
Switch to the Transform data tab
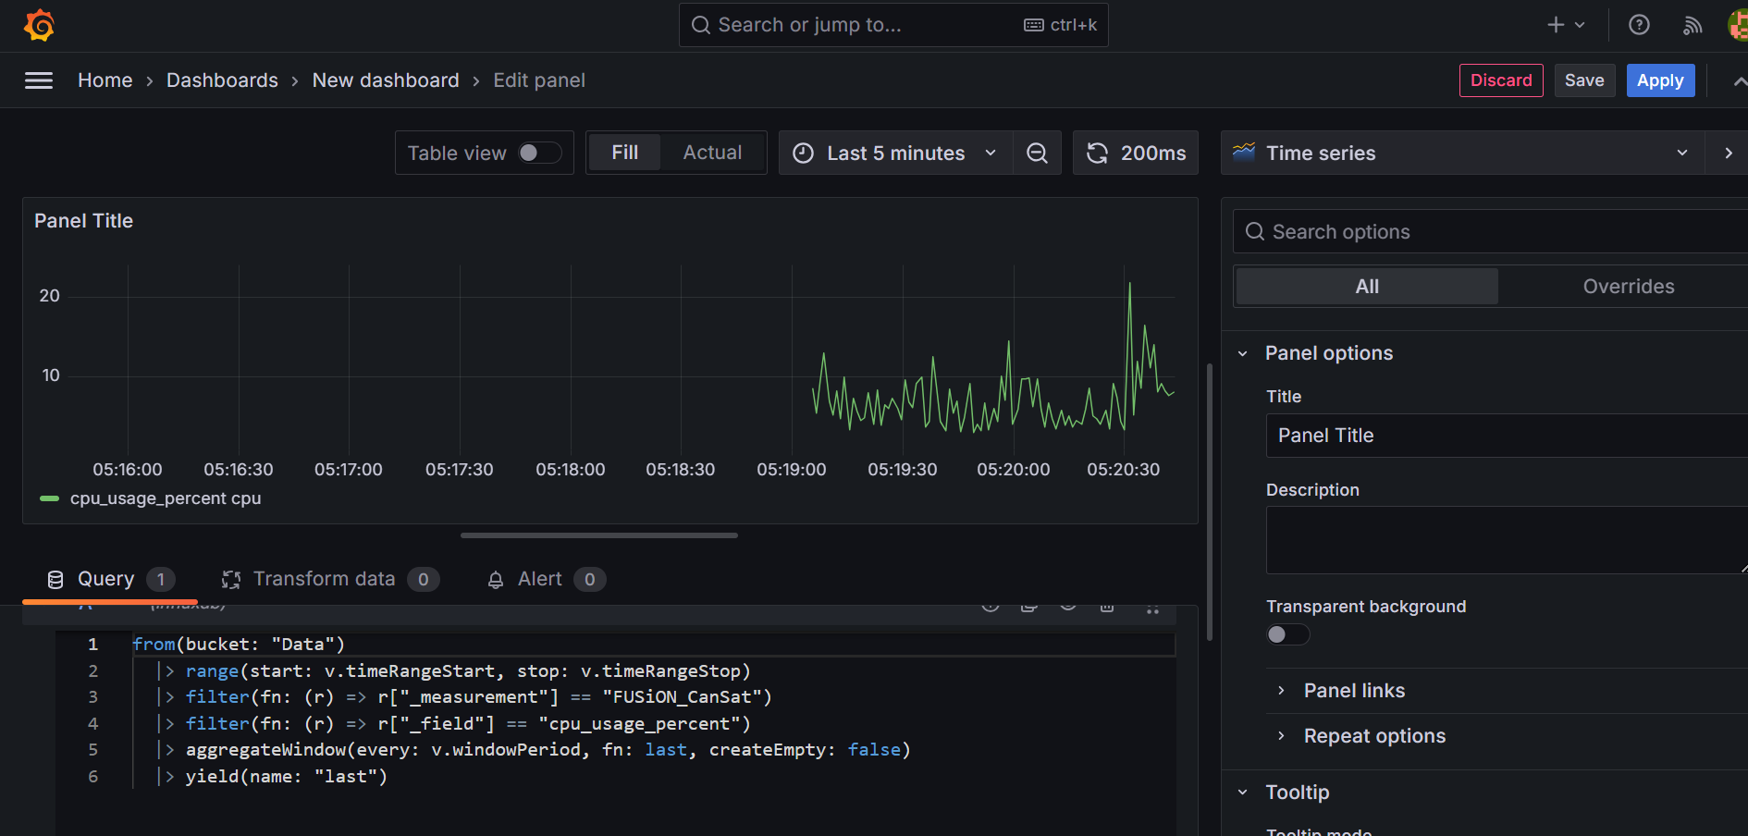click(x=322, y=578)
